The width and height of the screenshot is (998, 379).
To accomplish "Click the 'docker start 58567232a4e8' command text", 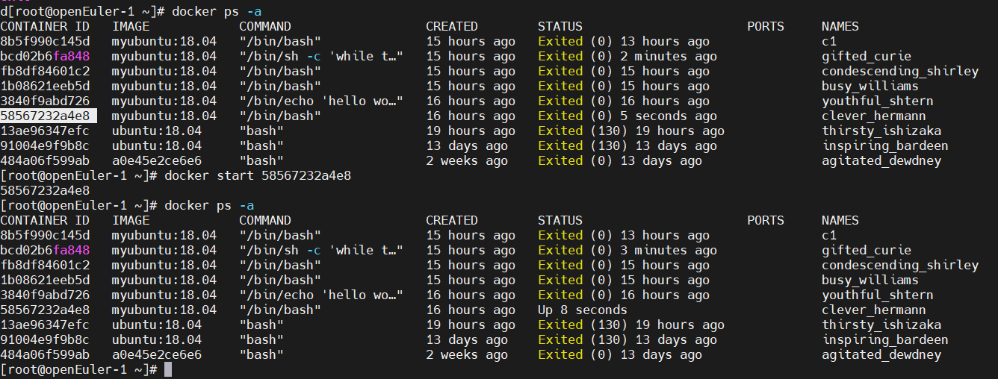I will (257, 175).
